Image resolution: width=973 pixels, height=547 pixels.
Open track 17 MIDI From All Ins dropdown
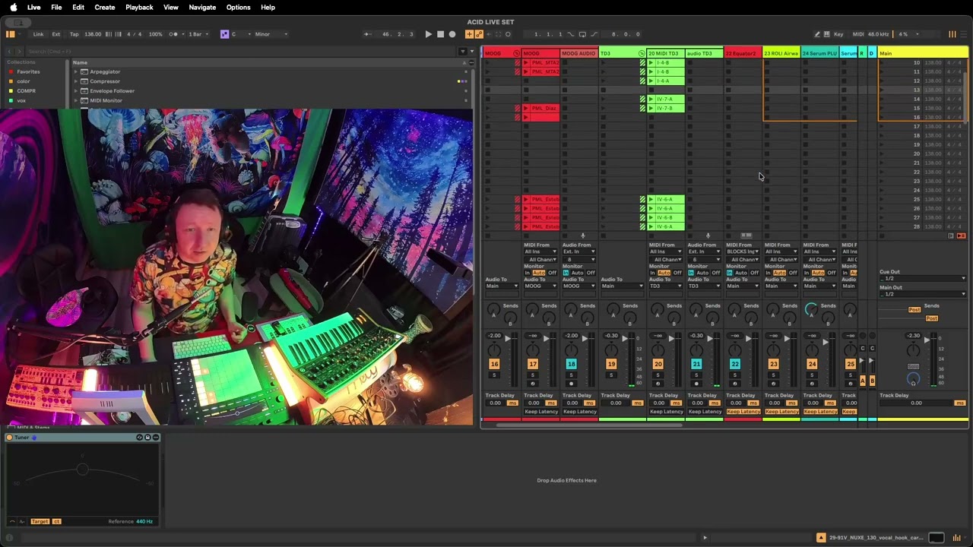tap(540, 251)
